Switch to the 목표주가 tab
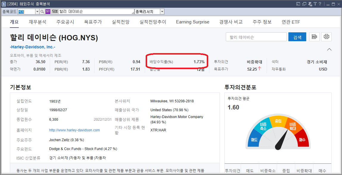The image size is (342, 175). point(93,22)
